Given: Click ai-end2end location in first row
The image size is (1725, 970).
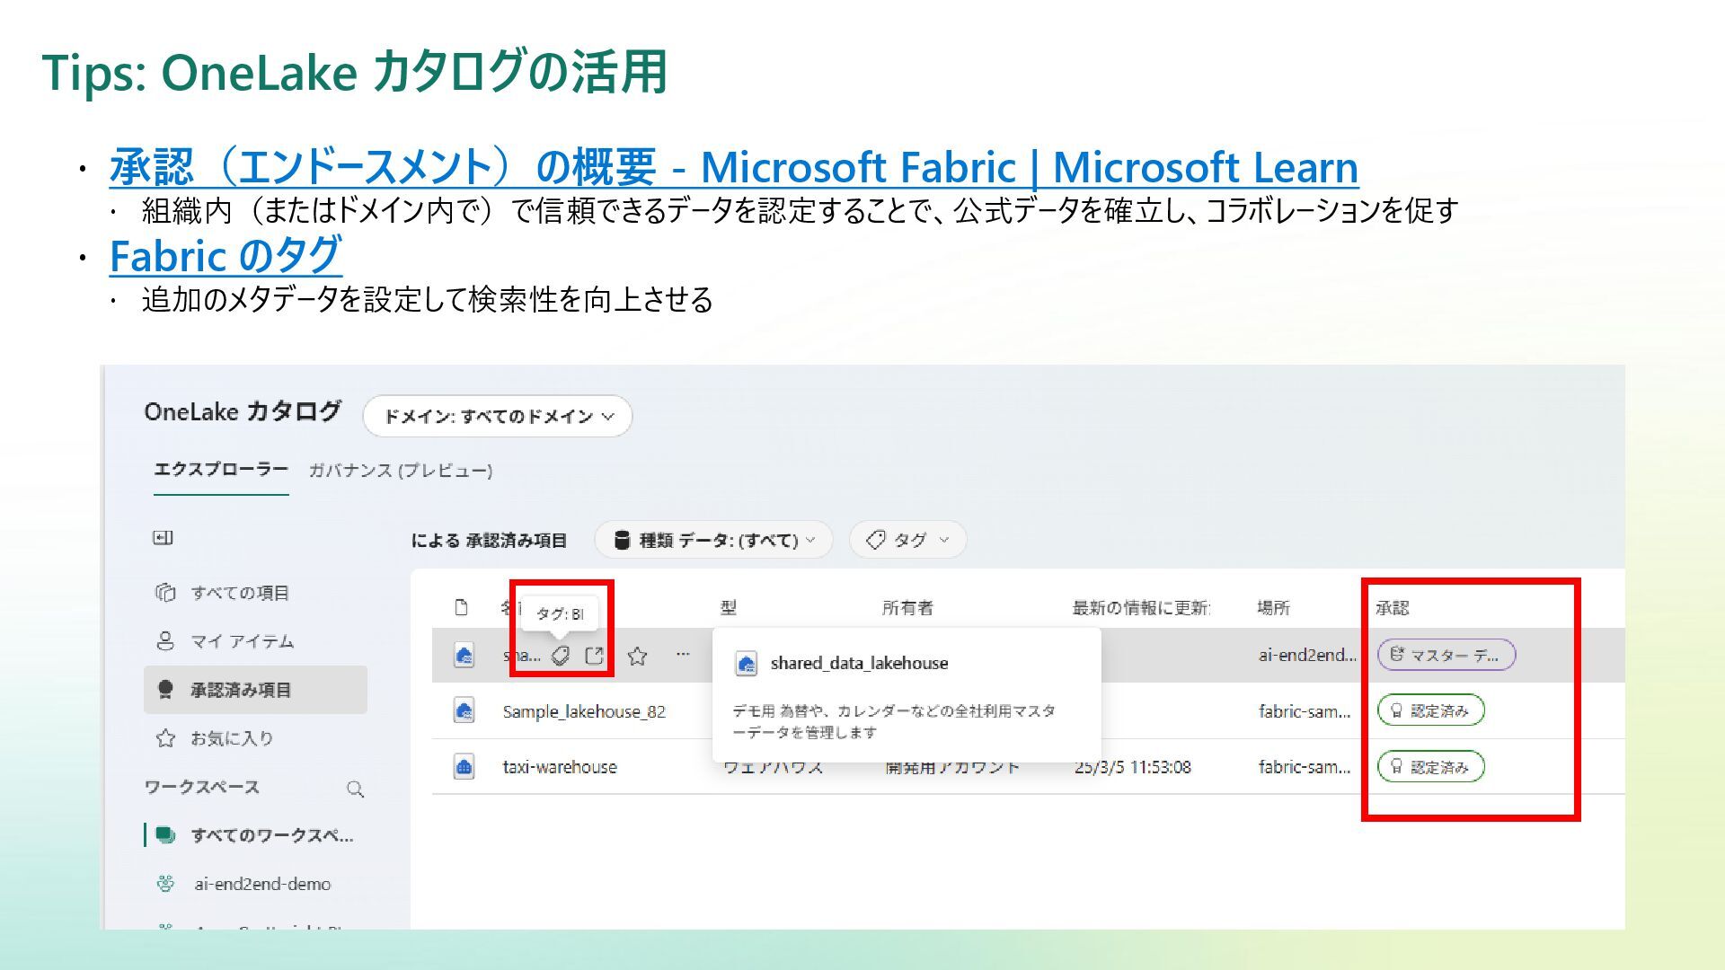Looking at the screenshot, I should (x=1307, y=655).
